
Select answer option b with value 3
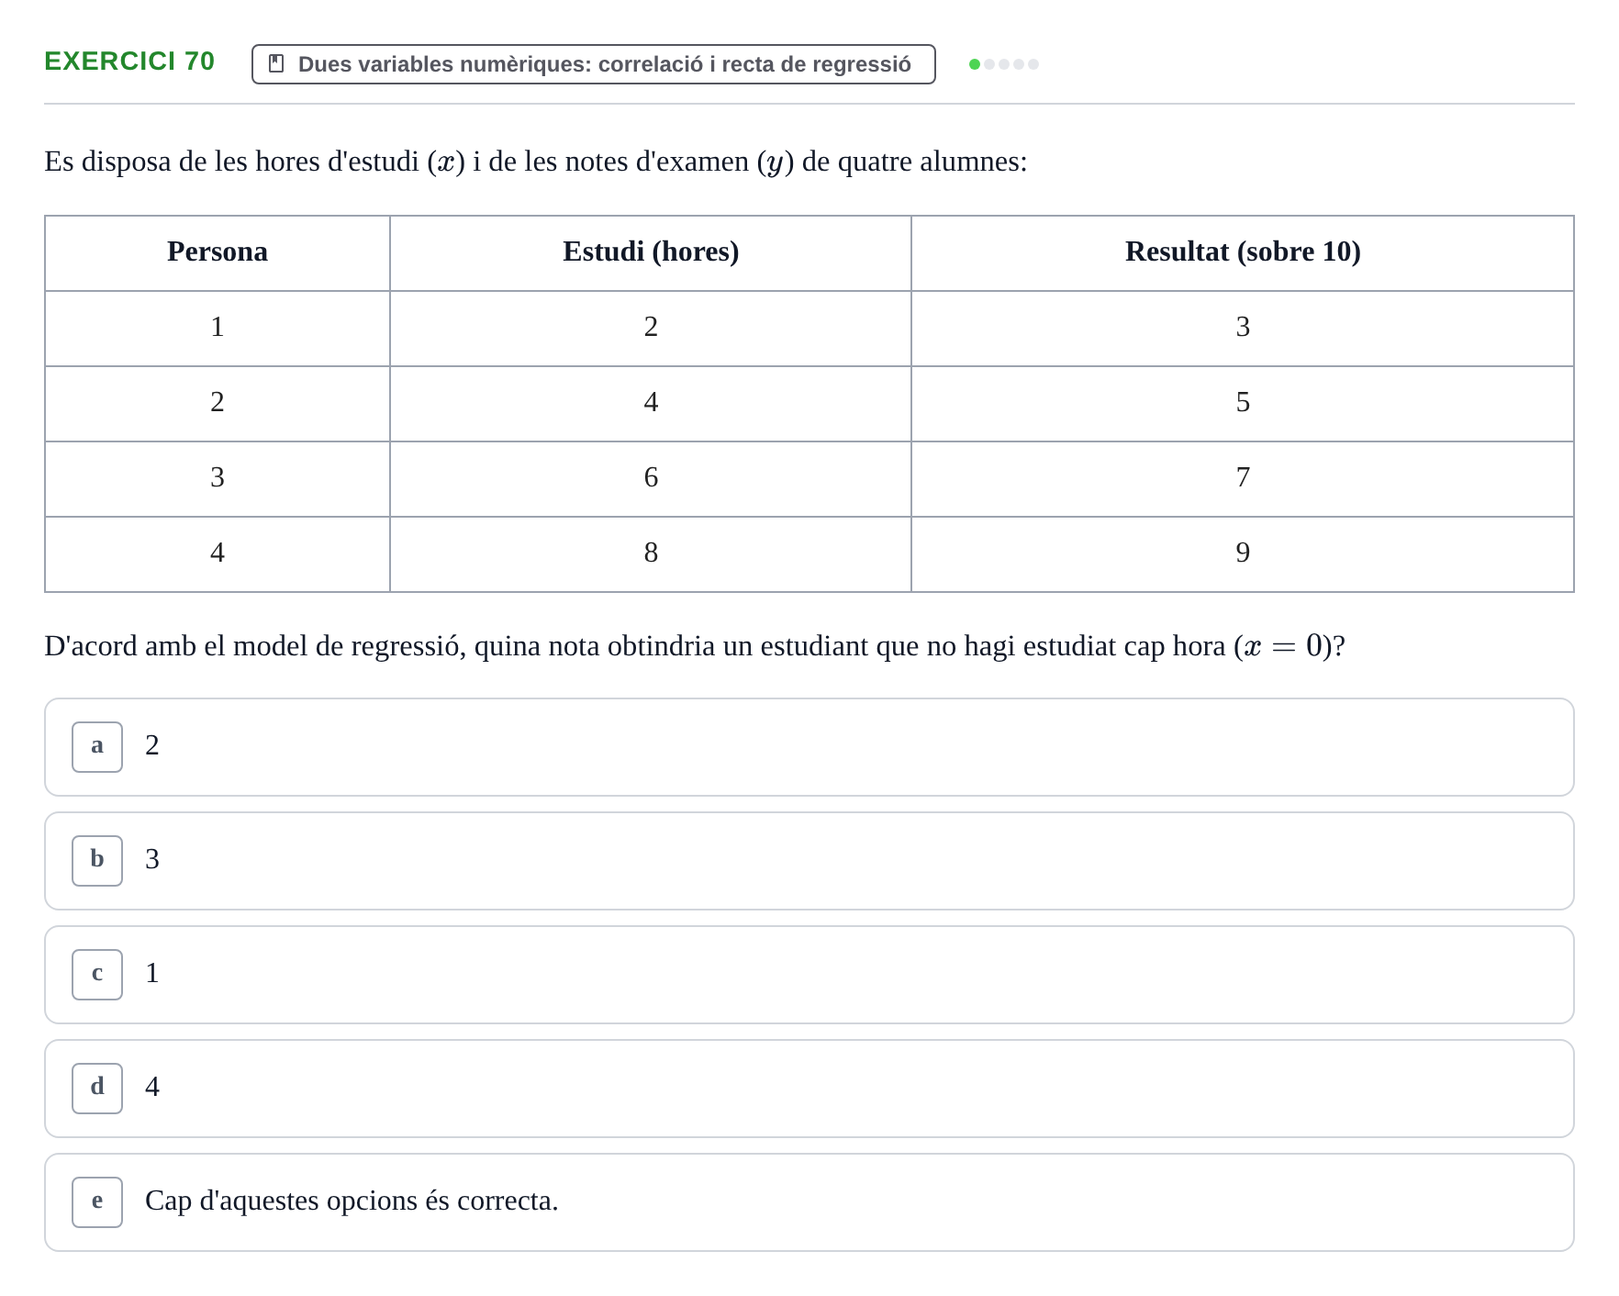tap(809, 861)
